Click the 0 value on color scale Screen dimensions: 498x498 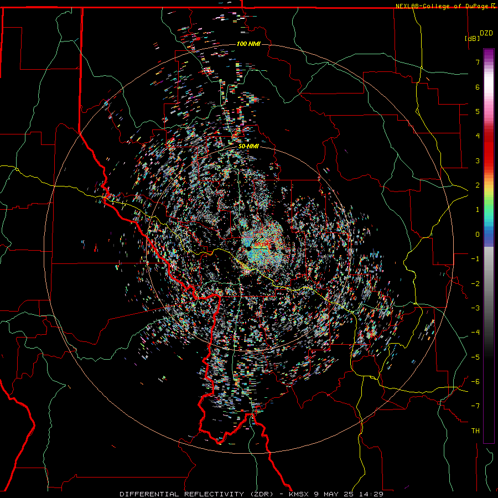tap(478, 235)
